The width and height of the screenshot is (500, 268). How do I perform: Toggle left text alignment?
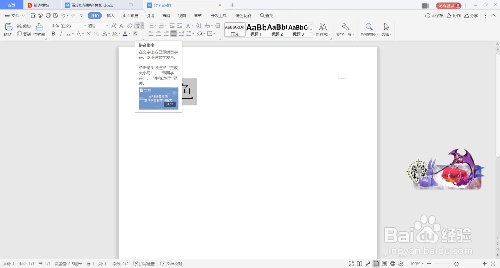[151, 33]
